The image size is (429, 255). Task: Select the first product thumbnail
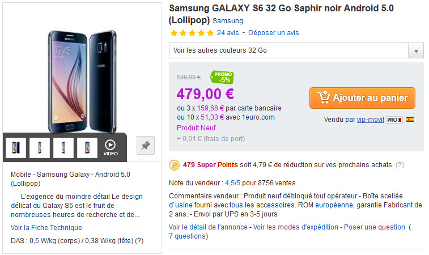coord(16,148)
